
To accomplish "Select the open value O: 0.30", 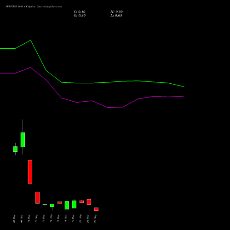I will [80, 16].
